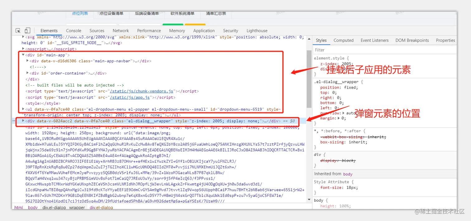Switch to the Application tab
This screenshot has width=471, height=221.
coord(204,31)
